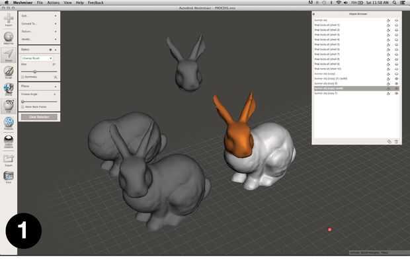Open the Edit tool in left toolbar

tap(9, 106)
